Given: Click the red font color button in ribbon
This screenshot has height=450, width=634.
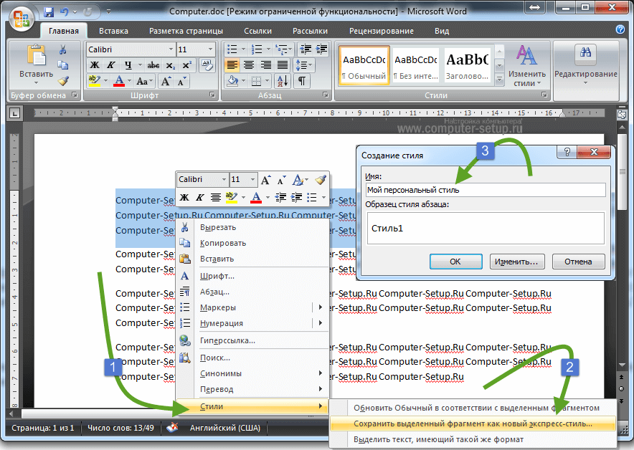Looking at the screenshot, I should point(119,81).
